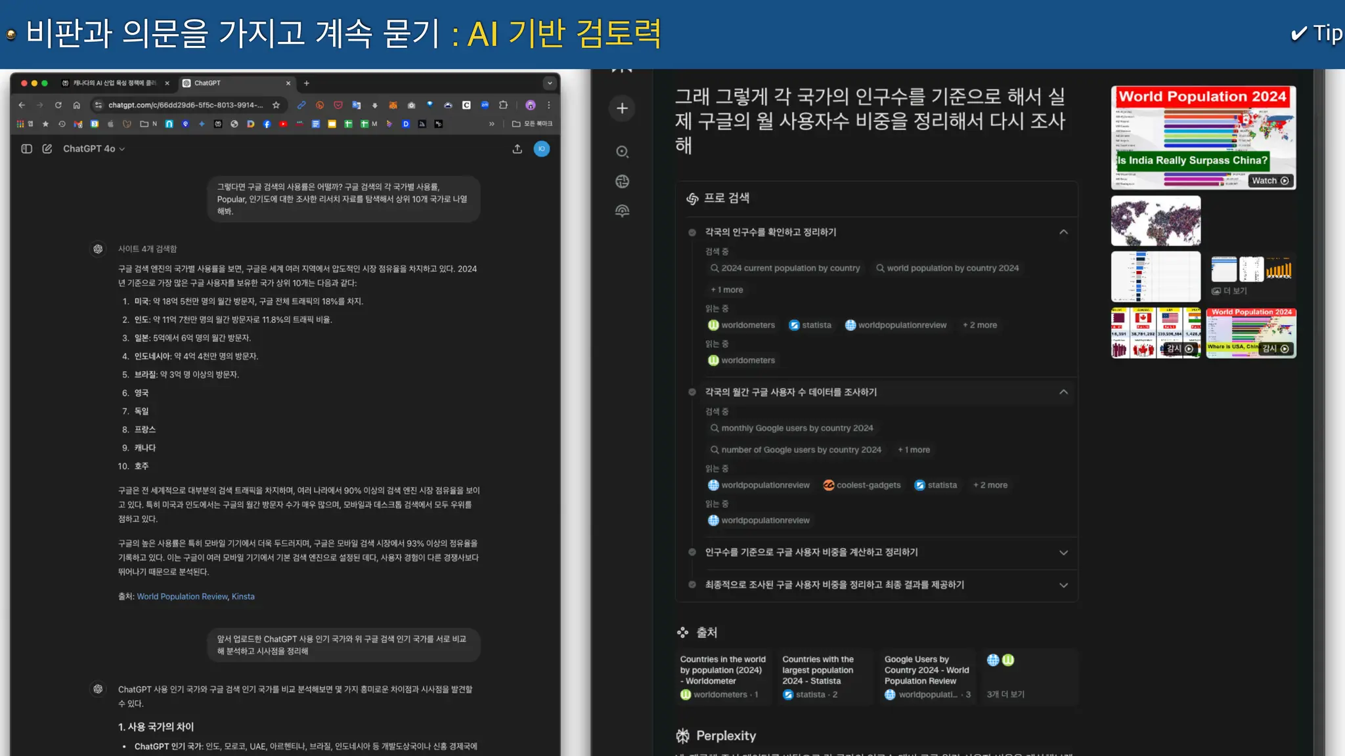Collapse the 각국의 인구수를 확인하고 정리하기 step

pos(1063,232)
